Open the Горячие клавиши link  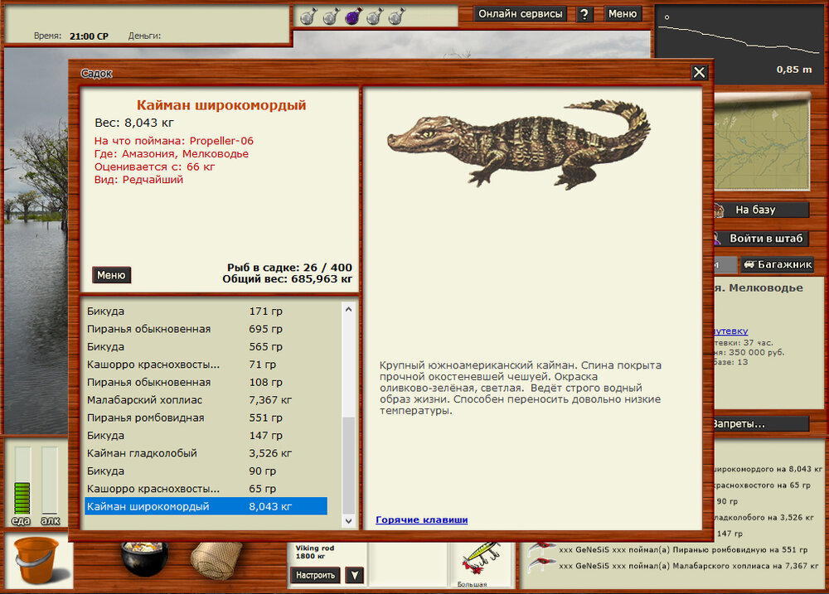421,519
